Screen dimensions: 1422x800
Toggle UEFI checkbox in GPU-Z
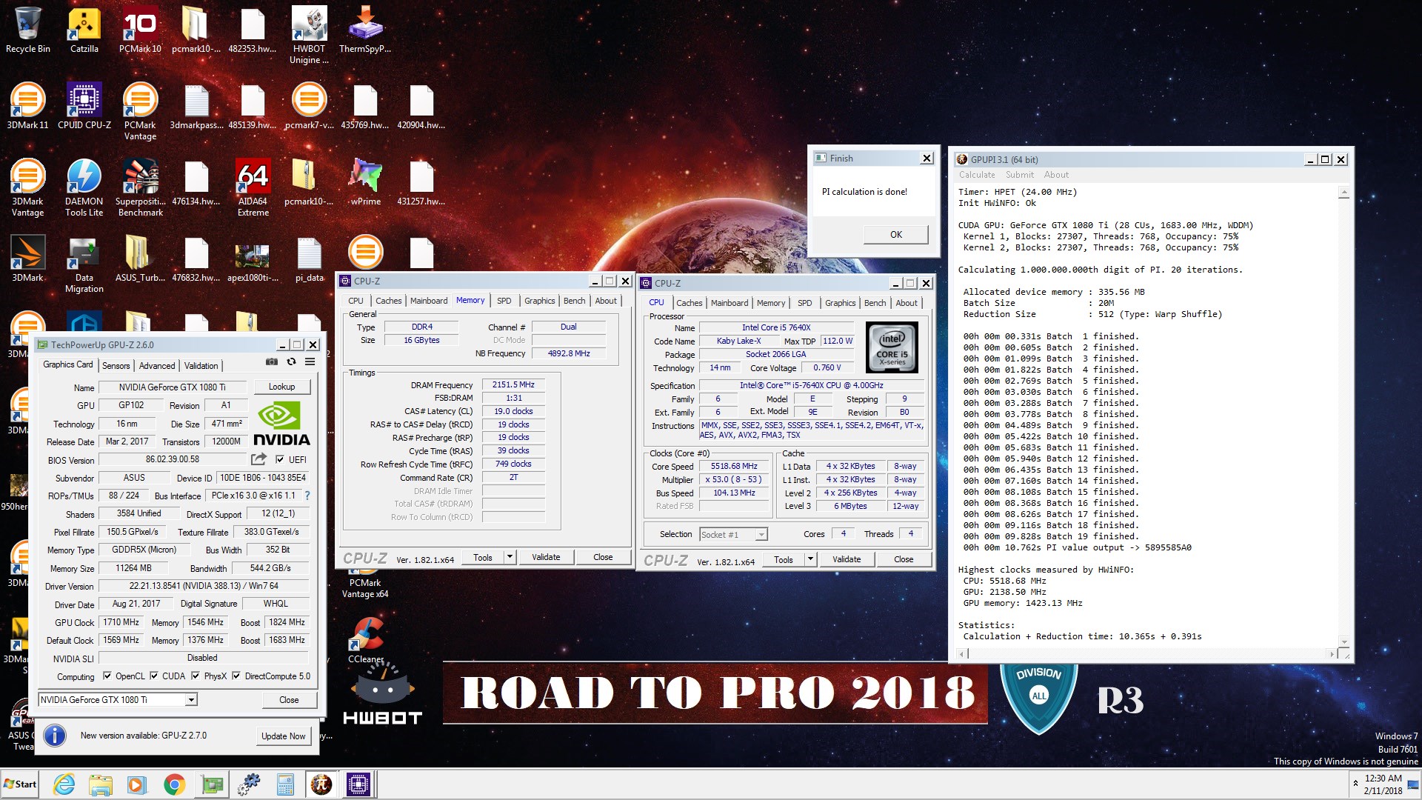(x=279, y=459)
